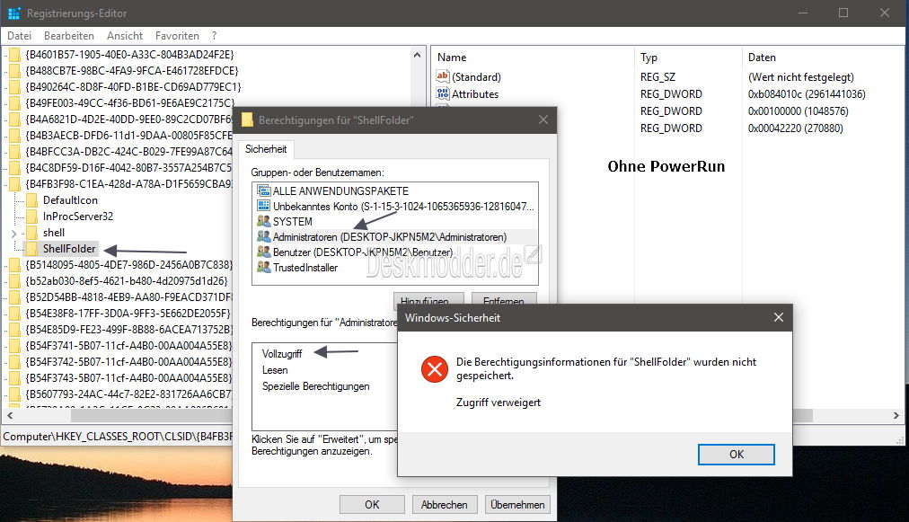Click the (Standard) string value icon
This screenshot has height=522, width=909.
tap(442, 76)
